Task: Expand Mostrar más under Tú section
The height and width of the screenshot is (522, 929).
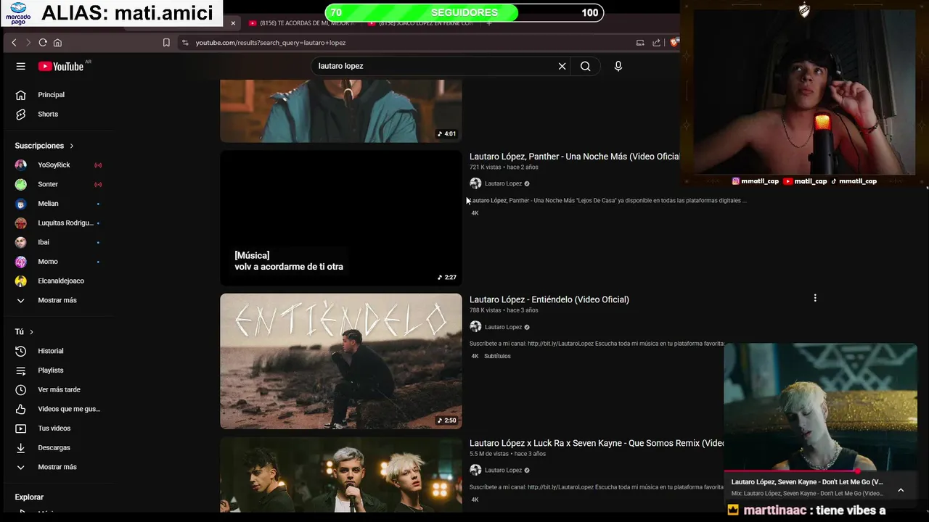Action: tap(58, 467)
